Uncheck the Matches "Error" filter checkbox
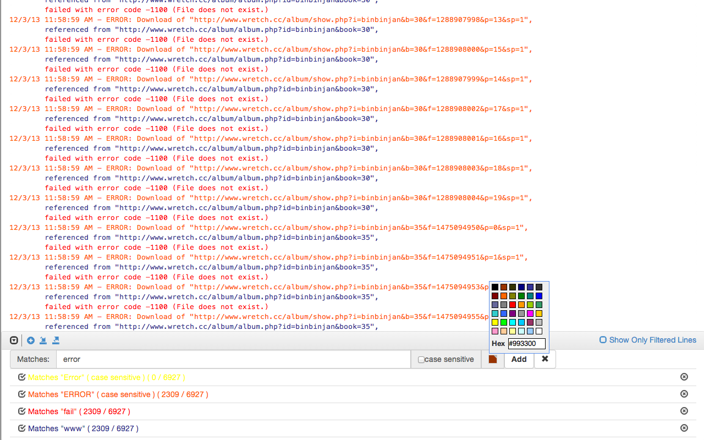This screenshot has width=704, height=440. [x=22, y=377]
